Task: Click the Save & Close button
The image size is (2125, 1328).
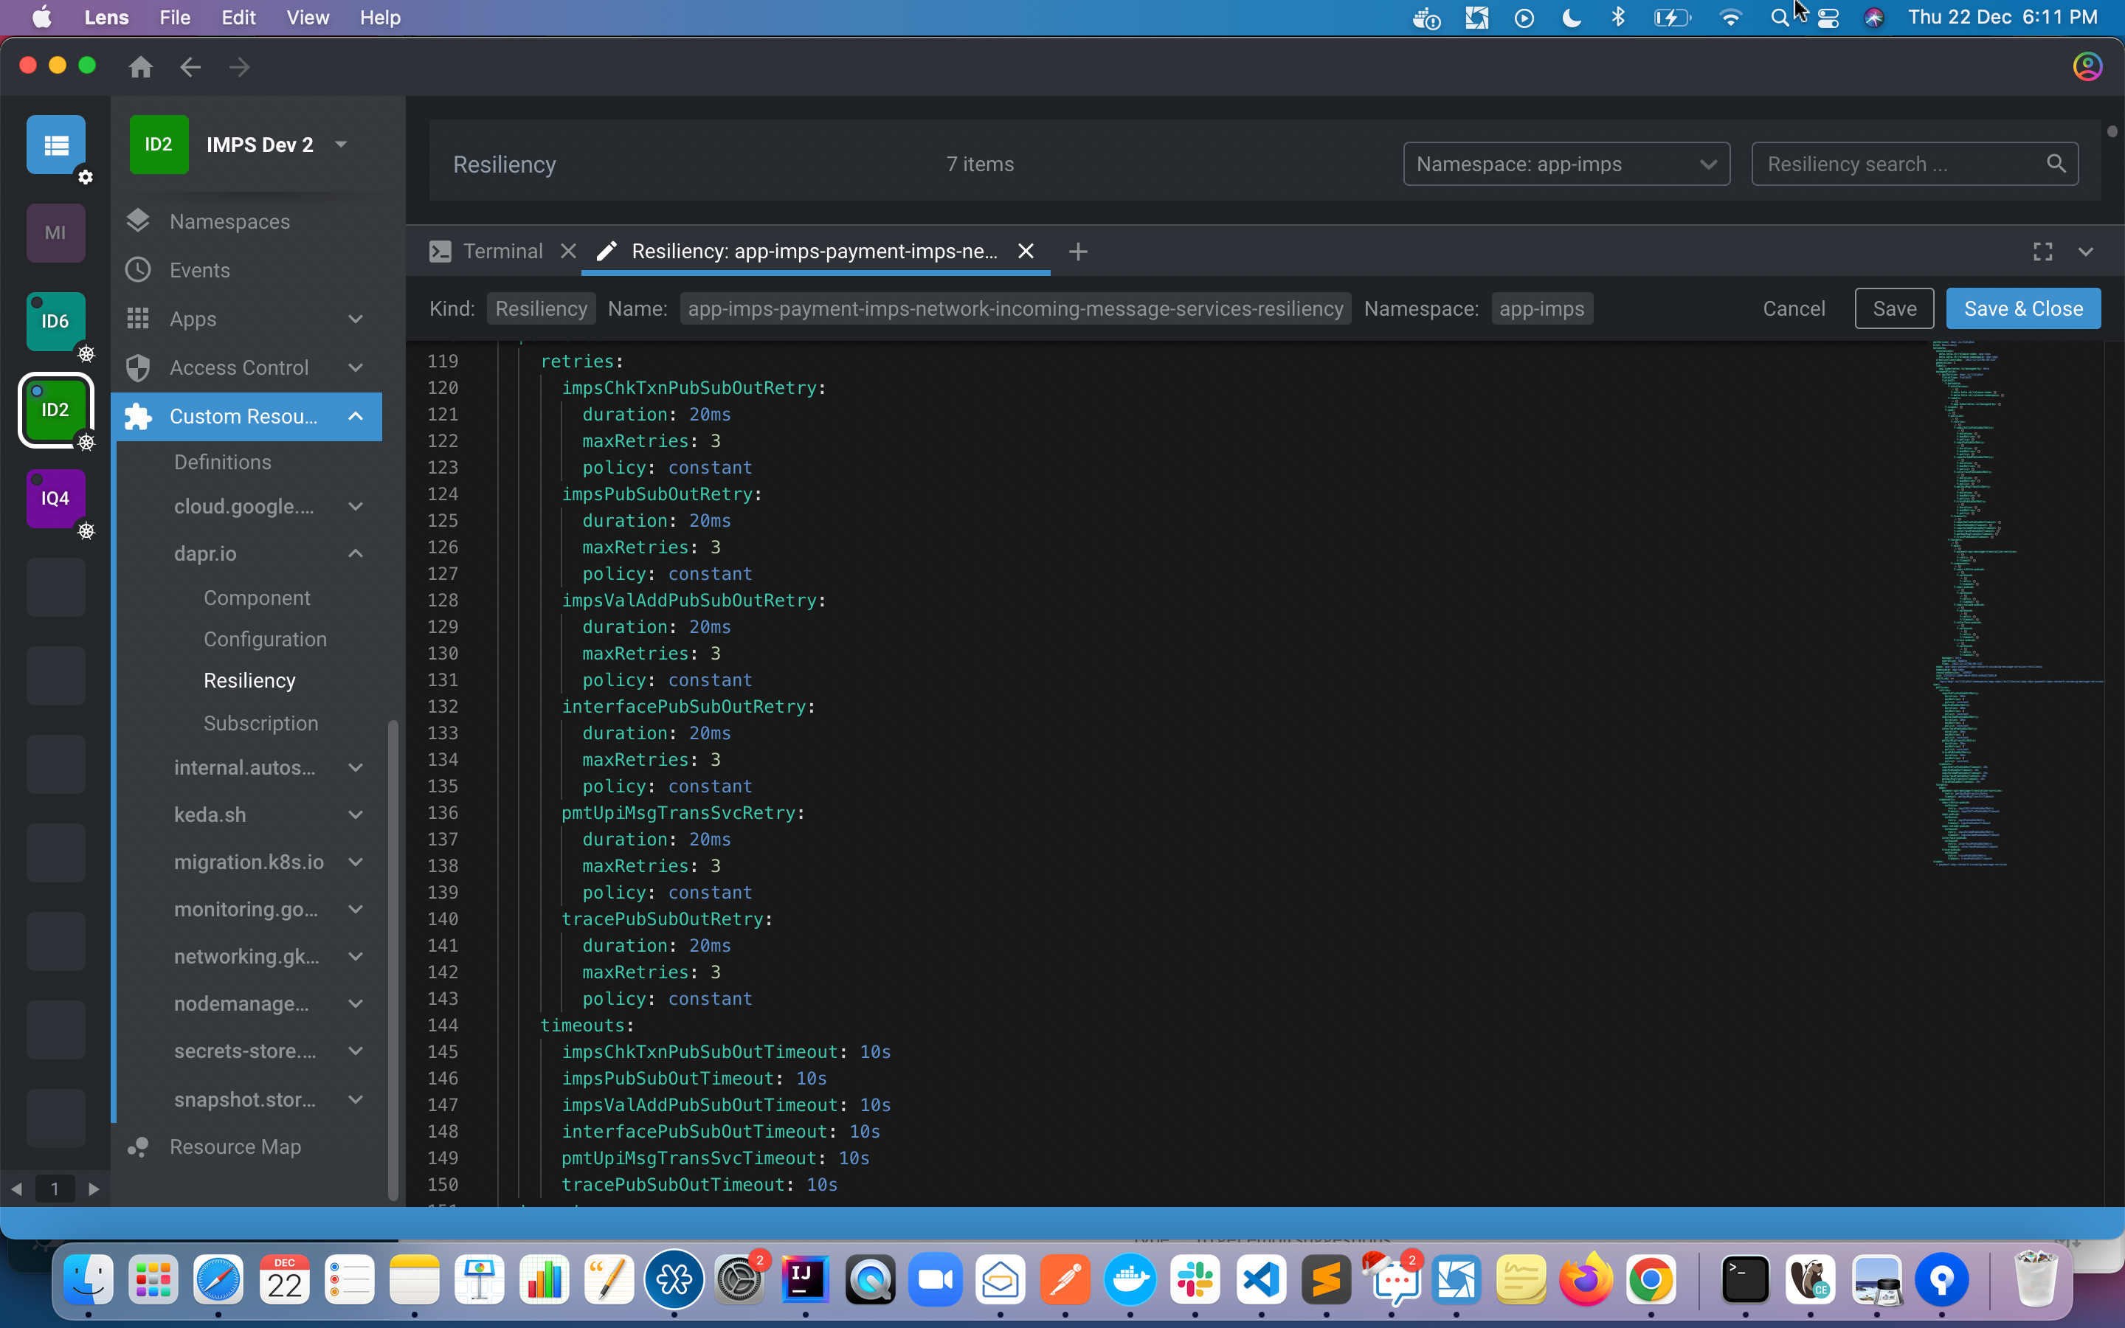Action: point(2022,308)
